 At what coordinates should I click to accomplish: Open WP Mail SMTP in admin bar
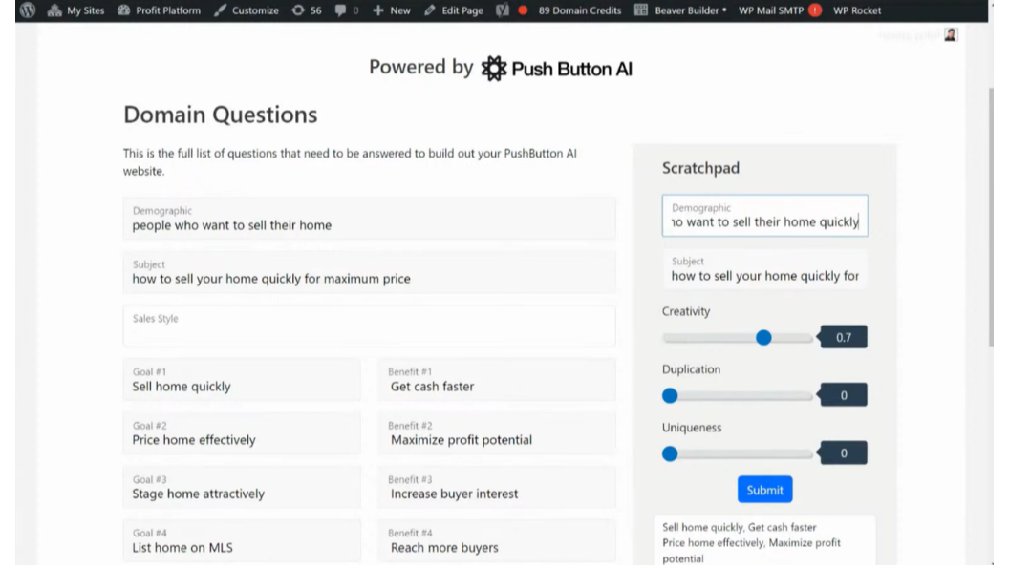[771, 10]
